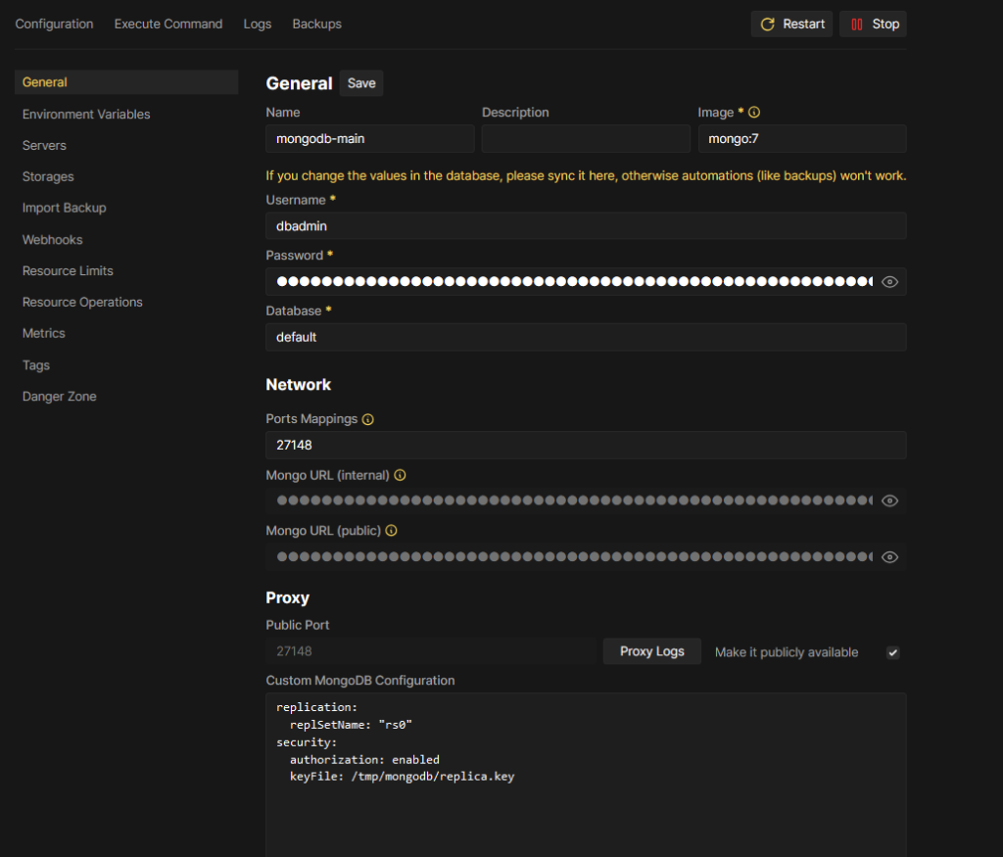The image size is (1003, 857).
Task: Click the Stop button
Action: pyautogui.click(x=873, y=24)
